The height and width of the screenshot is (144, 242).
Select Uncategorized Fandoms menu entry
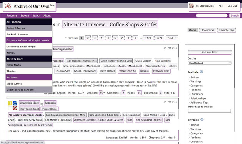point(29,90)
